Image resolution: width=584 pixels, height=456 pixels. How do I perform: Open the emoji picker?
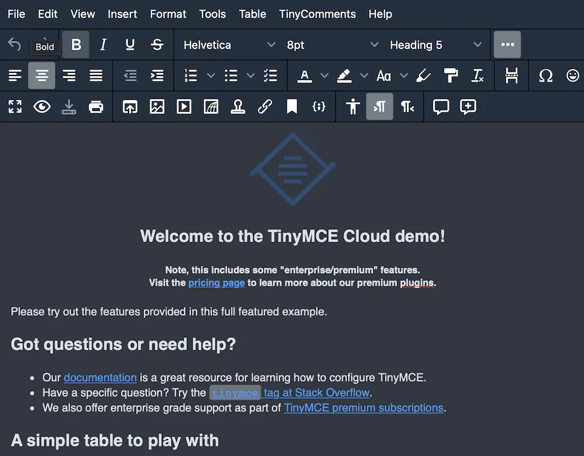coord(572,75)
